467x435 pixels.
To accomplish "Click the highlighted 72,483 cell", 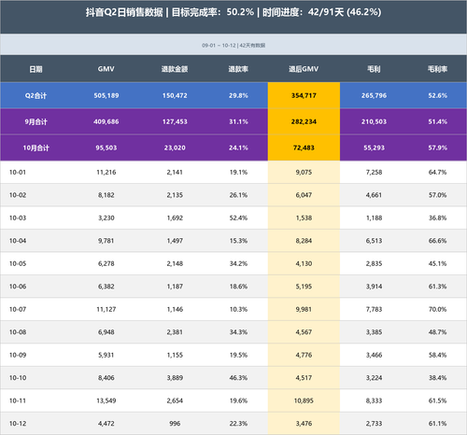I will coord(304,147).
